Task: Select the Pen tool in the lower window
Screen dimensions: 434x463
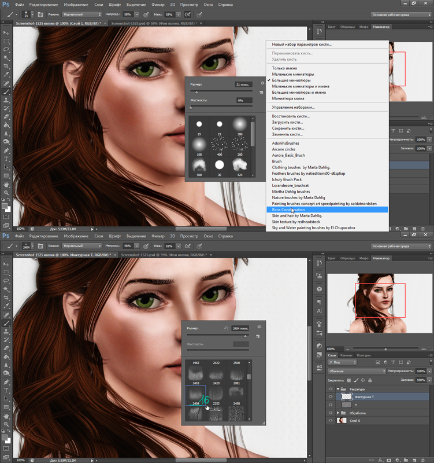Action: pos(6,382)
